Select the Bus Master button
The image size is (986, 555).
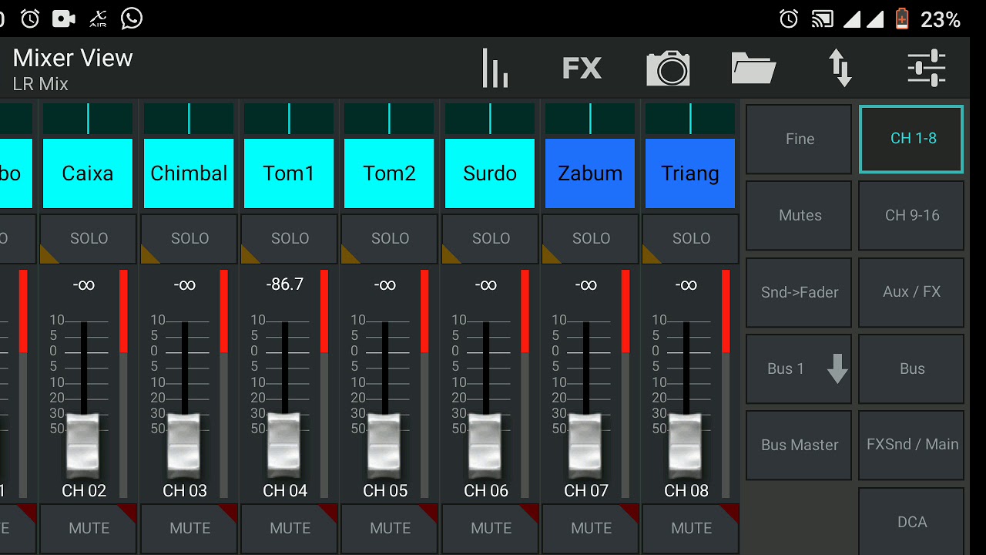tap(799, 445)
